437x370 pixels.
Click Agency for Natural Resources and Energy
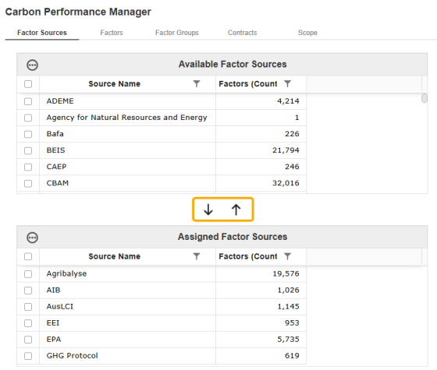click(x=126, y=118)
